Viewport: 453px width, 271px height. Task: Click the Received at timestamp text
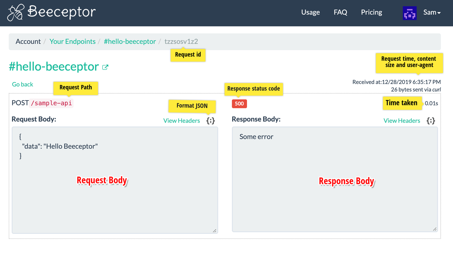point(396,82)
